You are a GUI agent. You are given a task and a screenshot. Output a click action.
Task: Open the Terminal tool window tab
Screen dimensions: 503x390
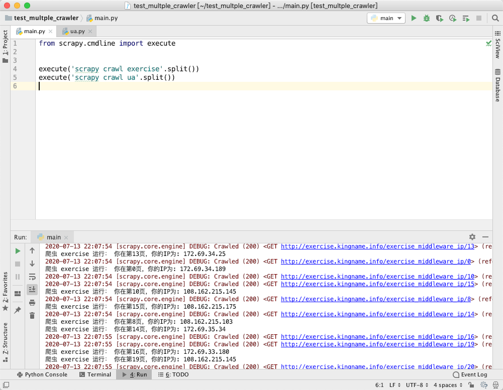[95, 374]
